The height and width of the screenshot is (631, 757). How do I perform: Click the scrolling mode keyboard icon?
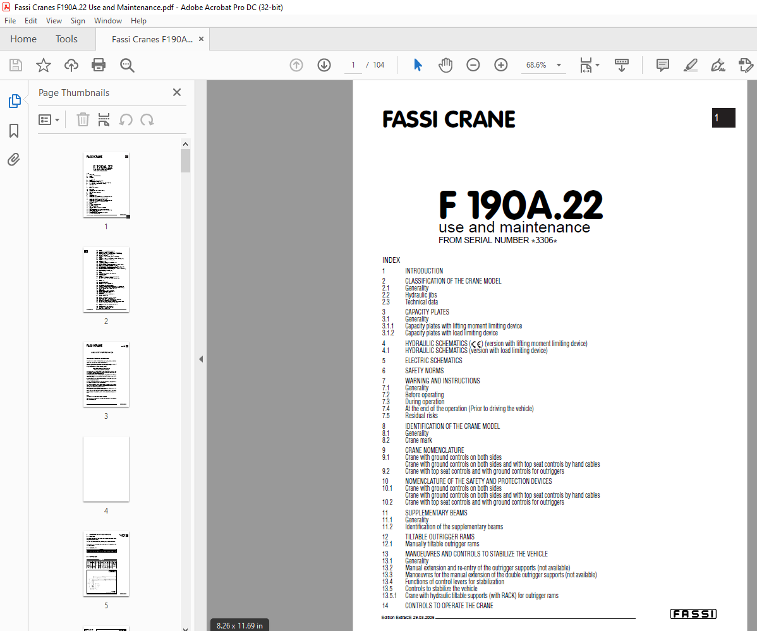(x=622, y=65)
